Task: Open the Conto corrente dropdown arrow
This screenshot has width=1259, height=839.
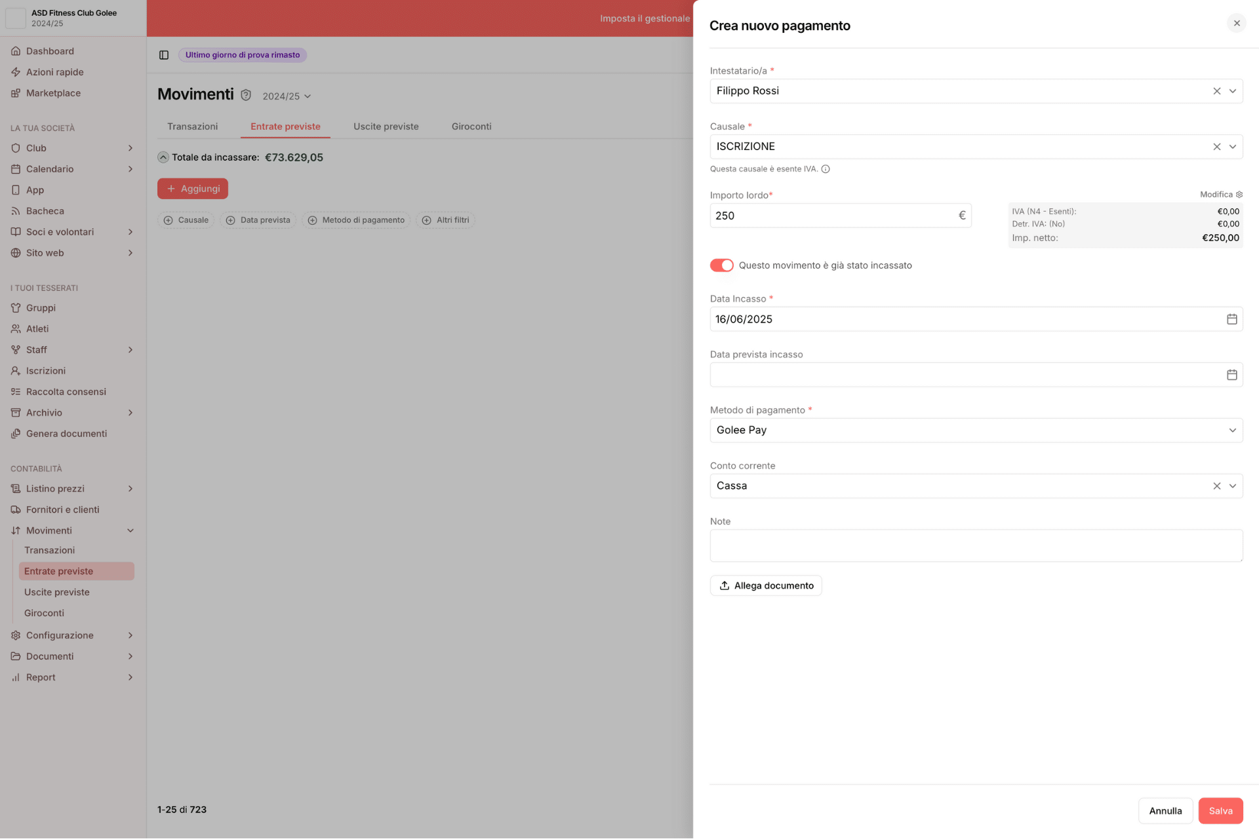Action: 1232,486
